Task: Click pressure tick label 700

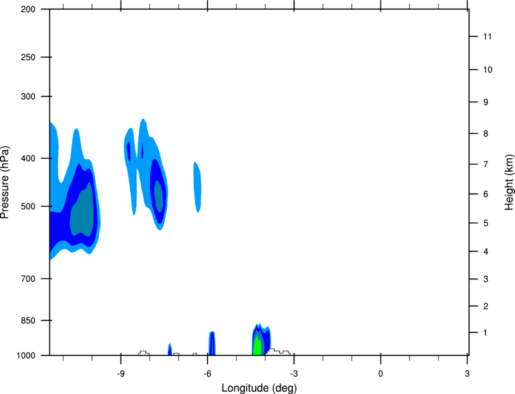Action: 28,279
